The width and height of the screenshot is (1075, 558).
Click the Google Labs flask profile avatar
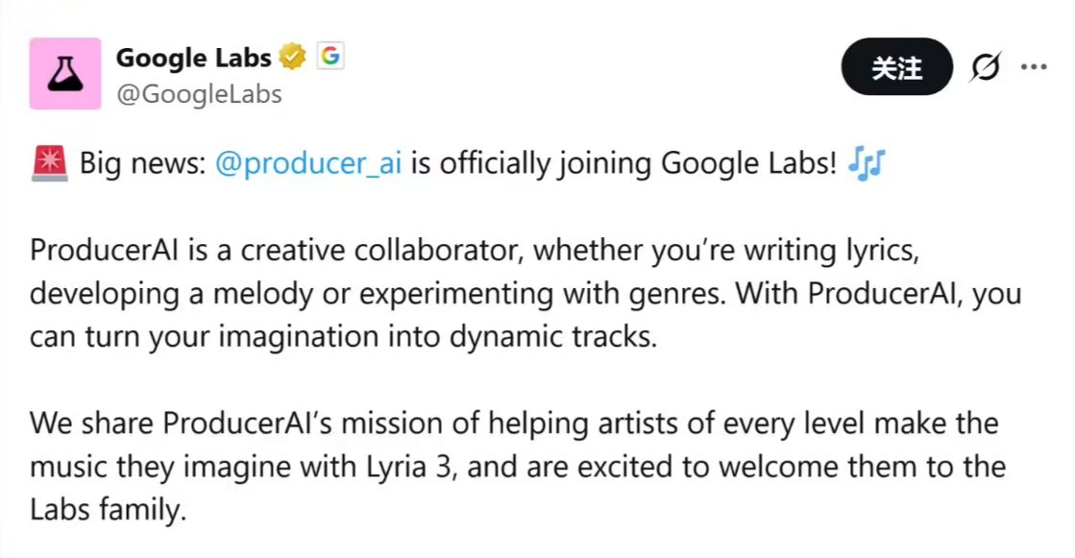pos(65,74)
